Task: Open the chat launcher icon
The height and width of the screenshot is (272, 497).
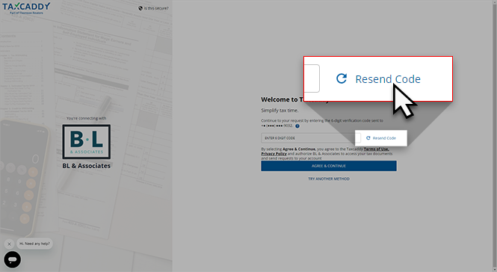Action: [13, 259]
